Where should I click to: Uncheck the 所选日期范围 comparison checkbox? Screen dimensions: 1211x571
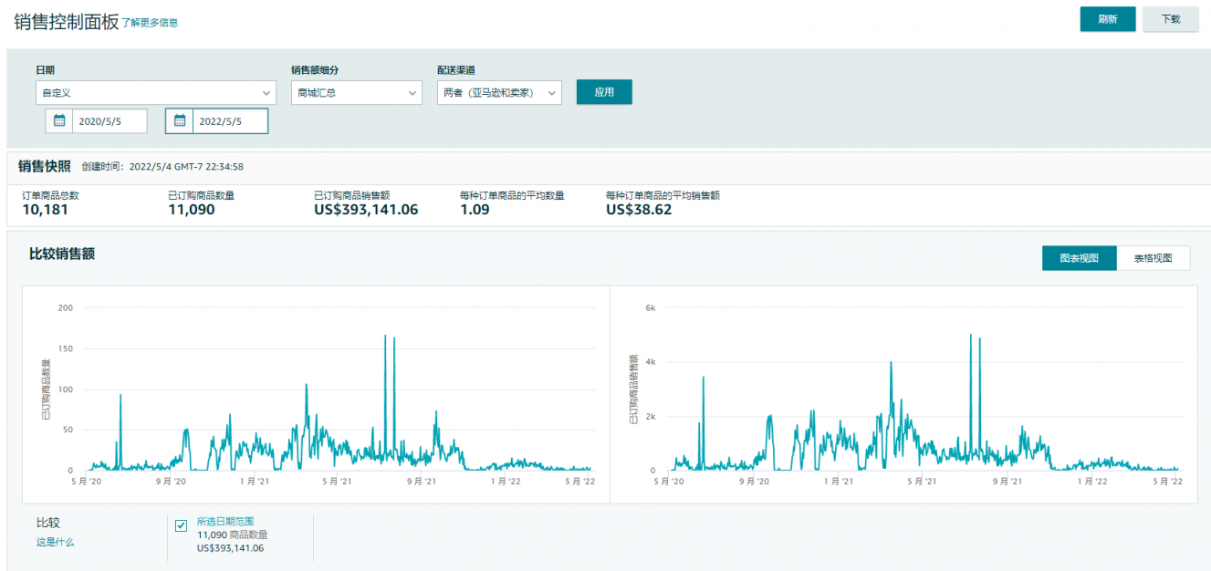(x=181, y=525)
